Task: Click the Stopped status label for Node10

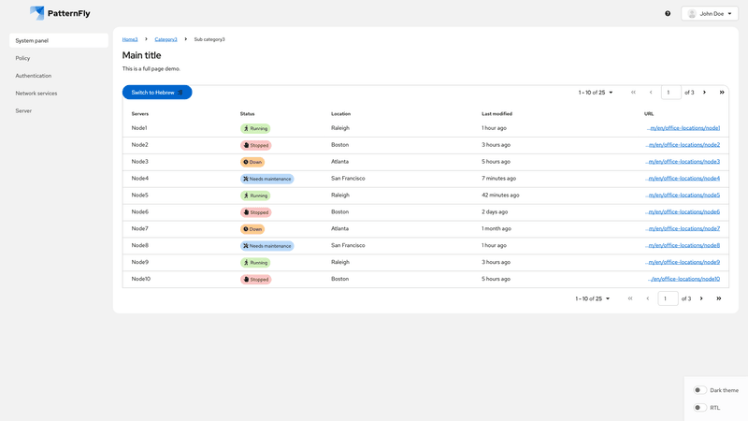Action: point(255,279)
